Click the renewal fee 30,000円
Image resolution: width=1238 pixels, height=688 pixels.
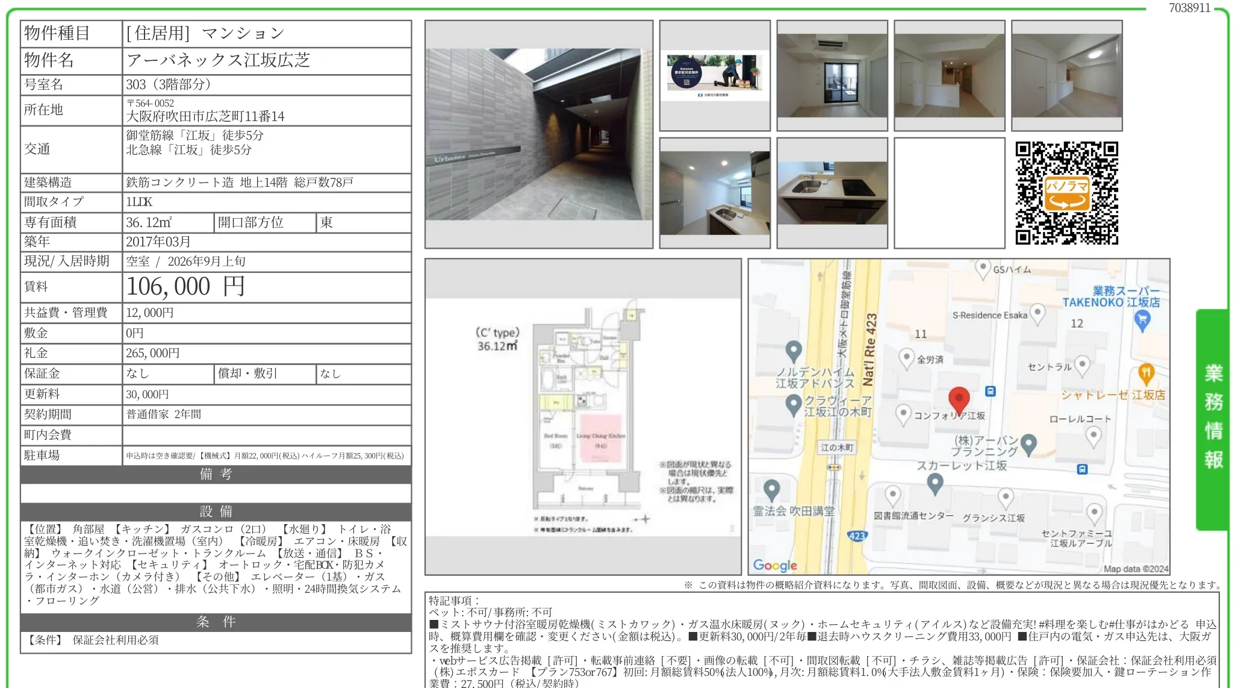pos(148,394)
